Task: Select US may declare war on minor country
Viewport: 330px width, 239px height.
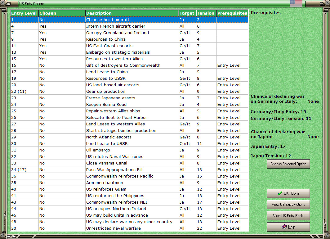Action: point(129,222)
